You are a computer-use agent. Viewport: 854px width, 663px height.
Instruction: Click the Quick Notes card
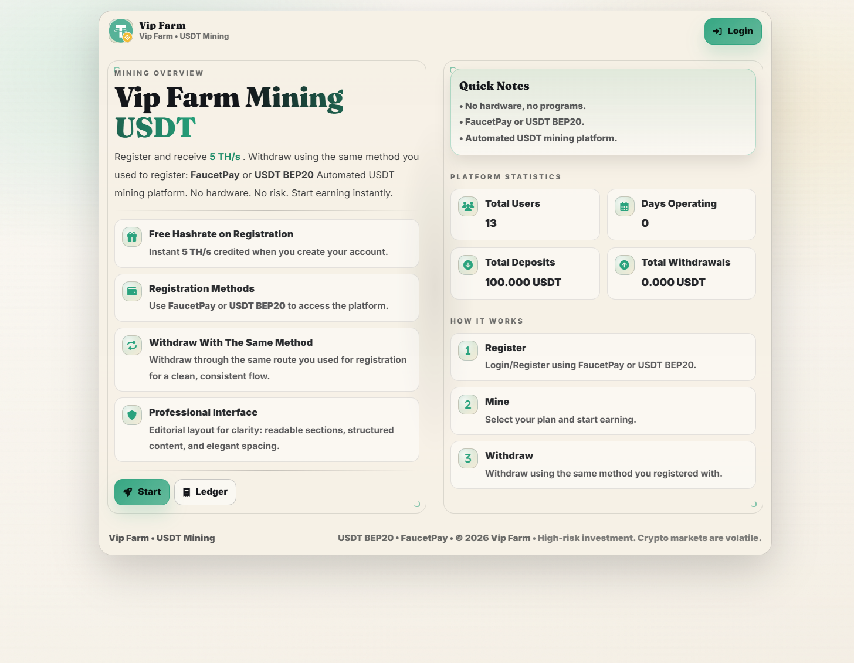coord(603,112)
